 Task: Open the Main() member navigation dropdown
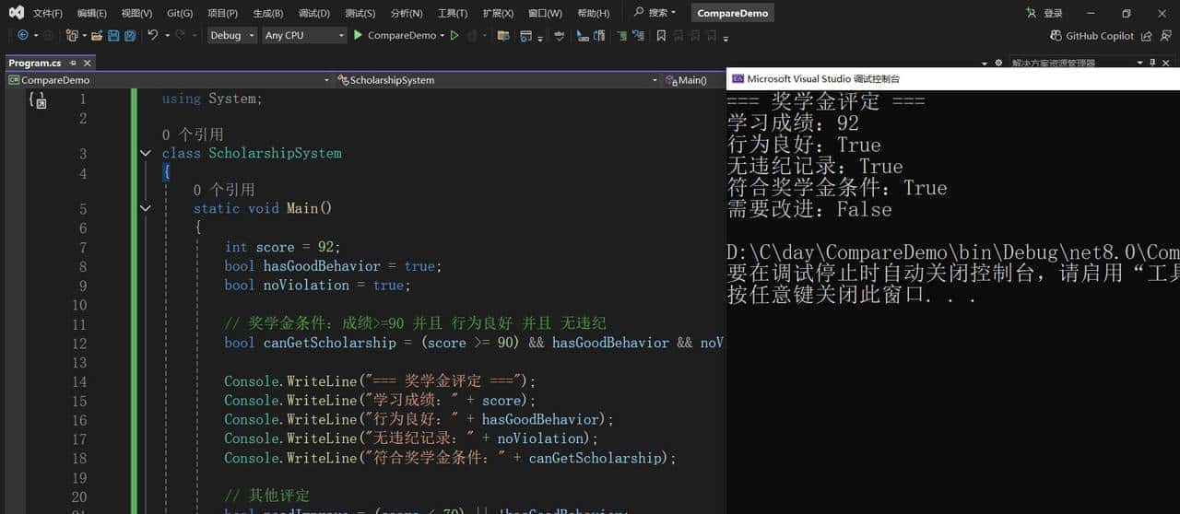pyautogui.click(x=694, y=80)
